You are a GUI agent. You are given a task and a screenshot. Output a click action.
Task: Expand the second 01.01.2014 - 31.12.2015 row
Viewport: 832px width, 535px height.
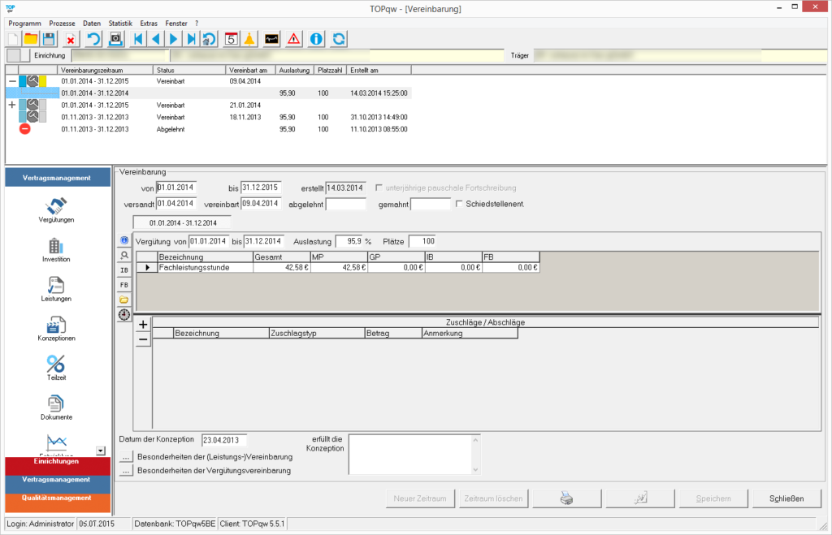(x=11, y=105)
